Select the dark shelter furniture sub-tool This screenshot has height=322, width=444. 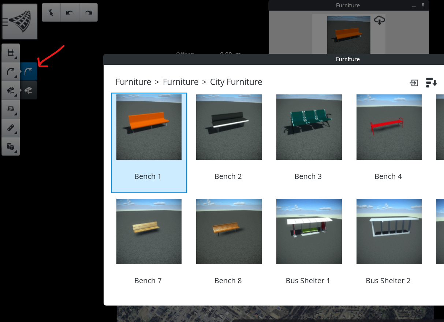pyautogui.click(x=29, y=90)
